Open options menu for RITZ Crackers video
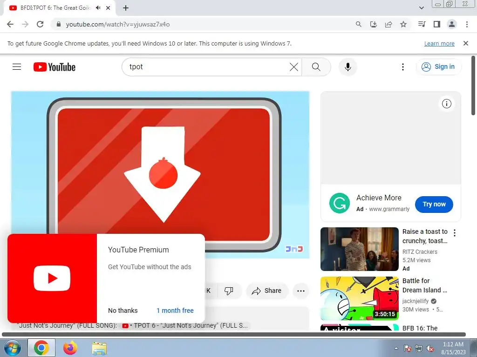 pos(455,233)
